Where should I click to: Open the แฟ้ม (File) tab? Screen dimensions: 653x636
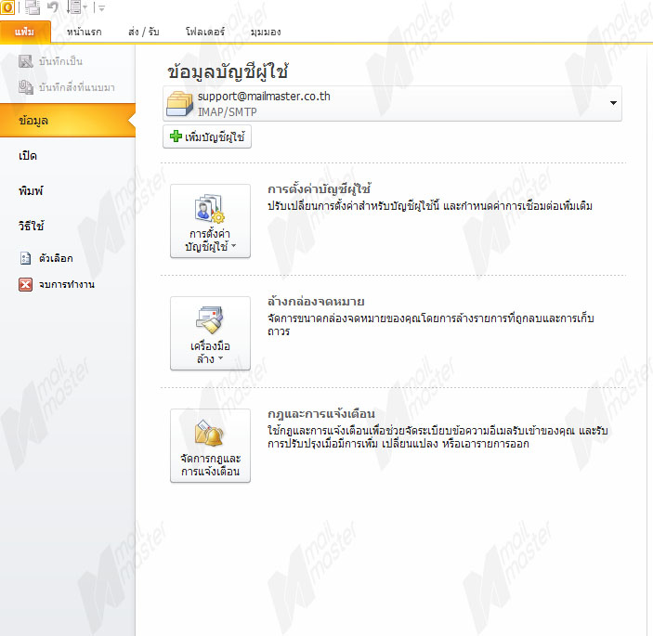(x=24, y=32)
